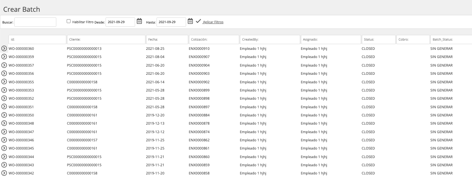Expand row WO-000000356 arrow icon

[4, 73]
